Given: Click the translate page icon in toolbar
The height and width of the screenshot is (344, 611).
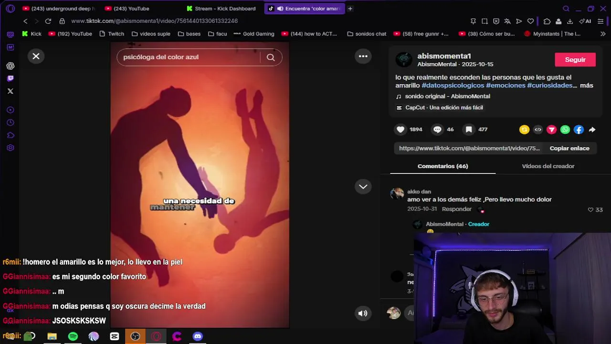Looking at the screenshot, I should pyautogui.click(x=507, y=21).
